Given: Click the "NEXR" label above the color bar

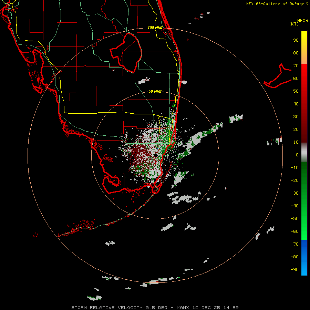Looking at the screenshot, I should point(303,21).
